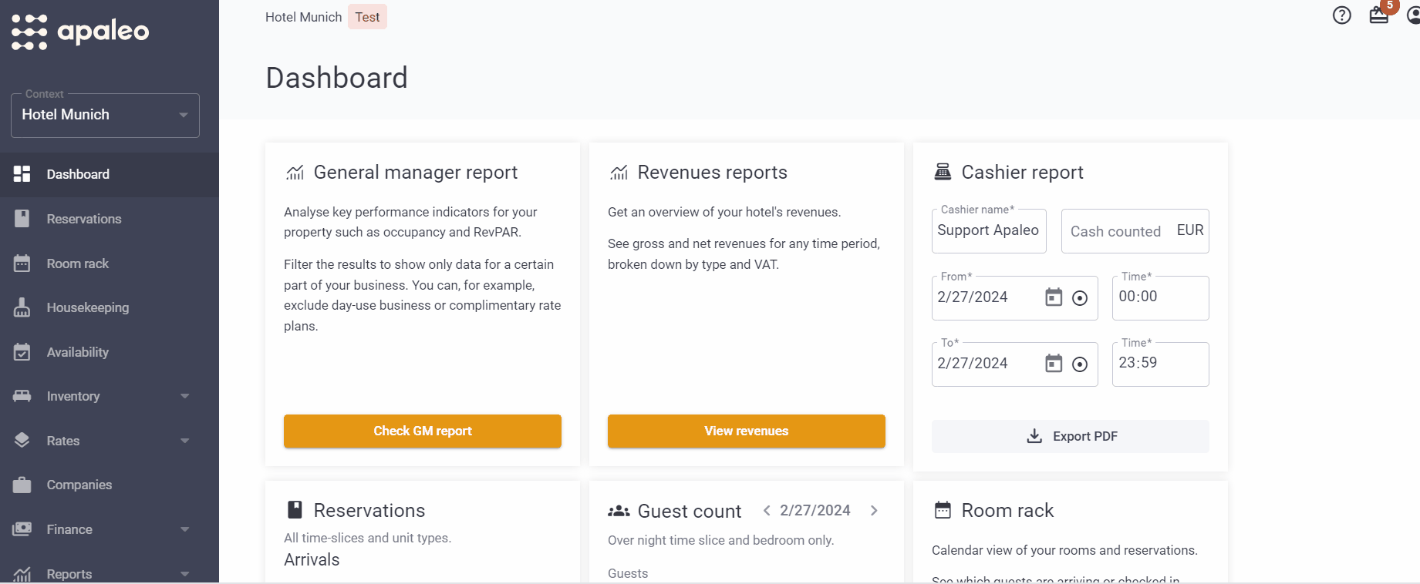Expand the Inventory menu
Screen dimensions: 1420x584
coord(184,396)
